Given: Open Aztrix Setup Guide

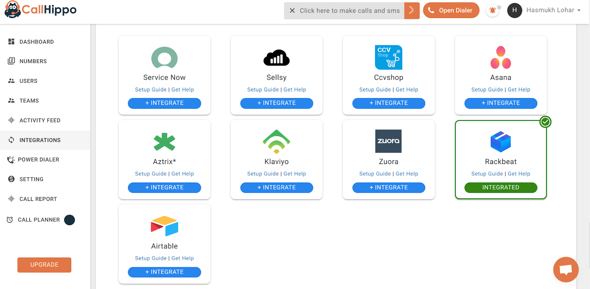Looking at the screenshot, I should pyautogui.click(x=151, y=174).
